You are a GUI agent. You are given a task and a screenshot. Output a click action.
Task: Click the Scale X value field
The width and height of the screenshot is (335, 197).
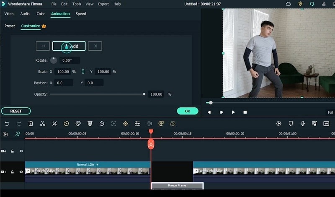(x=62, y=72)
